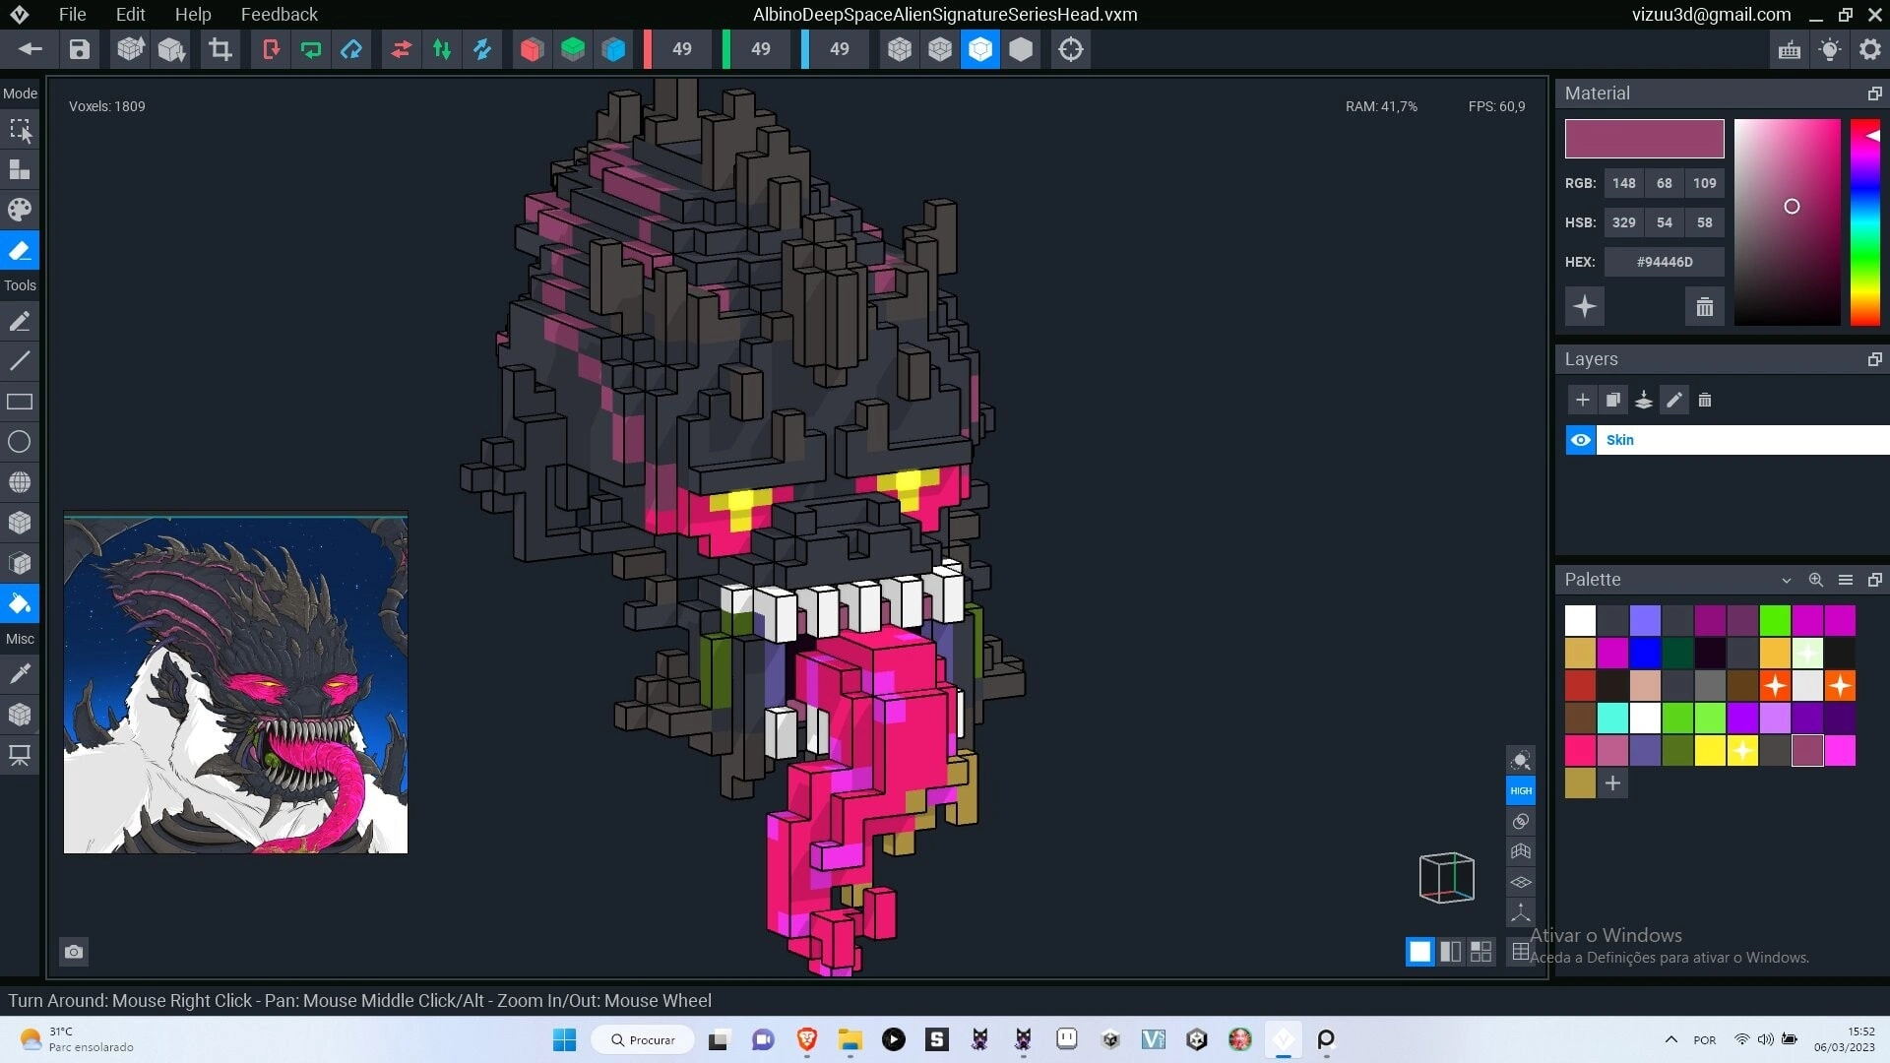Select the line tool

20,361
